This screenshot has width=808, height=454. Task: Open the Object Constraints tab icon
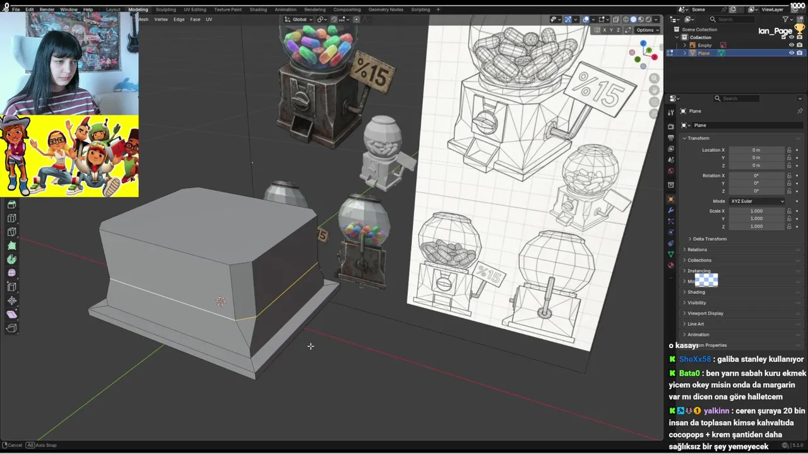[670, 243]
